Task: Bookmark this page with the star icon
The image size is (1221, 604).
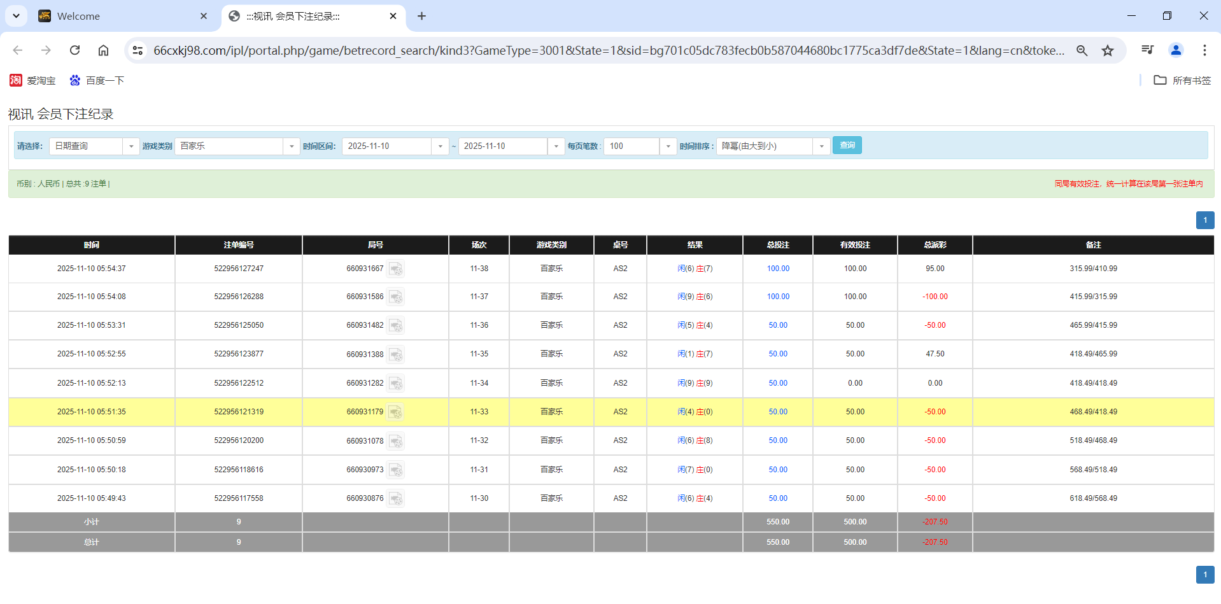Action: pyautogui.click(x=1108, y=50)
